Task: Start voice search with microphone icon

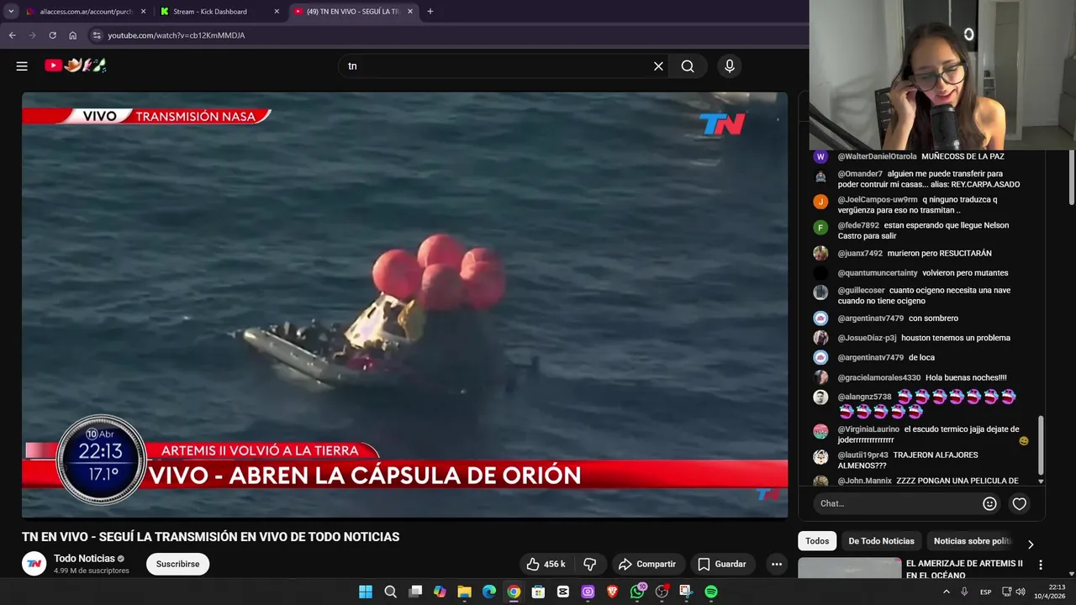Action: coord(729,66)
